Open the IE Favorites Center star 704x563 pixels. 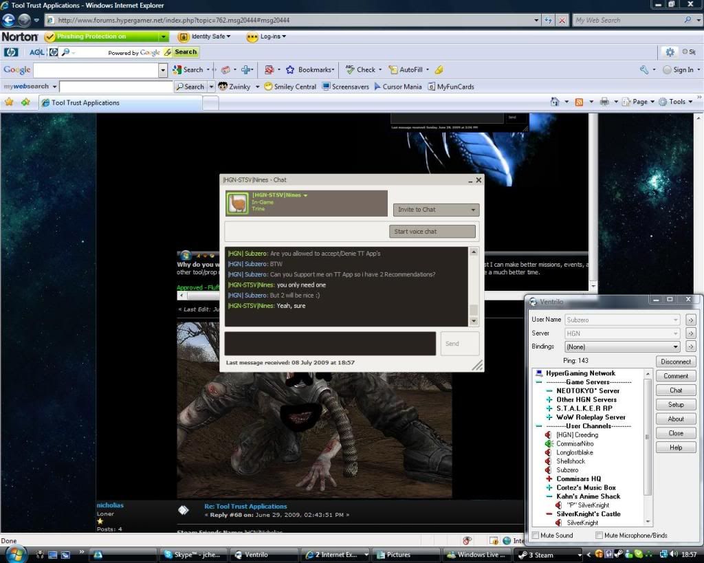coord(9,102)
